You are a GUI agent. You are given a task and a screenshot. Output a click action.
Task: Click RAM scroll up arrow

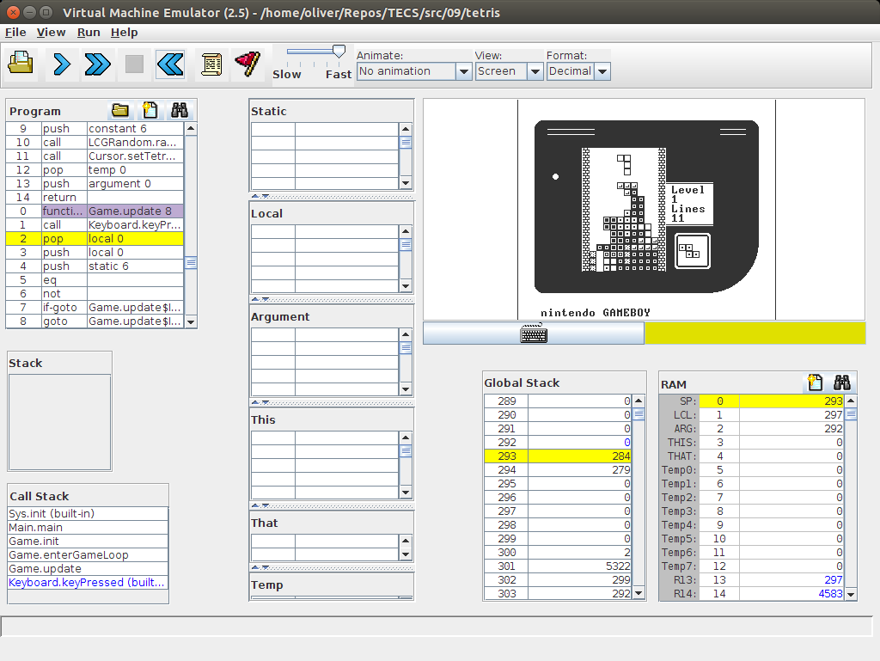pos(851,401)
